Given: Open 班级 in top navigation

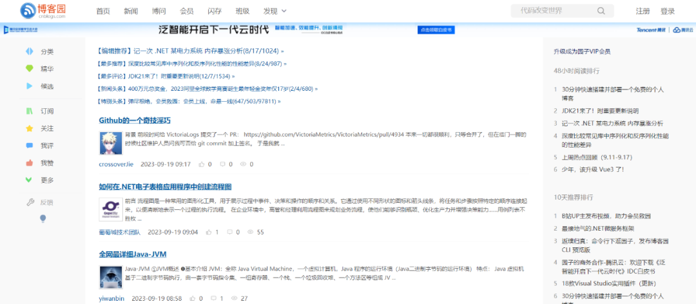Looking at the screenshot, I should (x=242, y=11).
